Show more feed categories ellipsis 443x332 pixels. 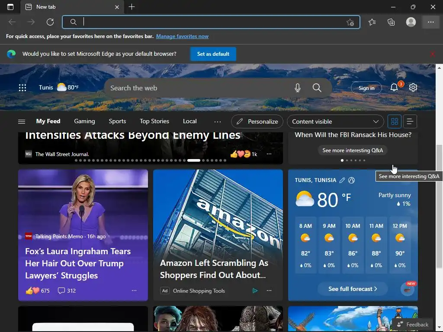click(x=218, y=121)
